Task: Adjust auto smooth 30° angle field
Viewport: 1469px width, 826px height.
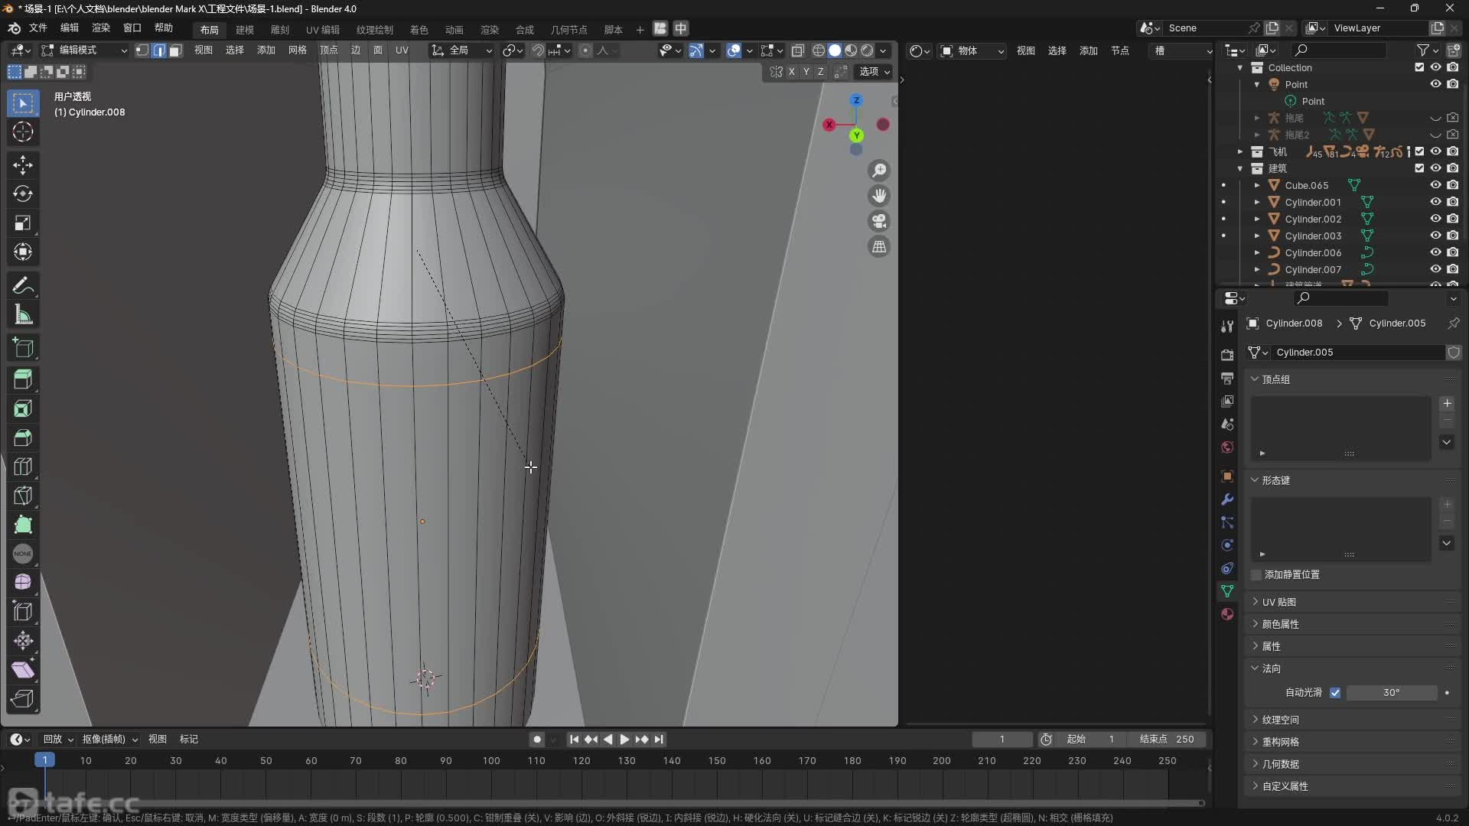Action: pyautogui.click(x=1392, y=693)
